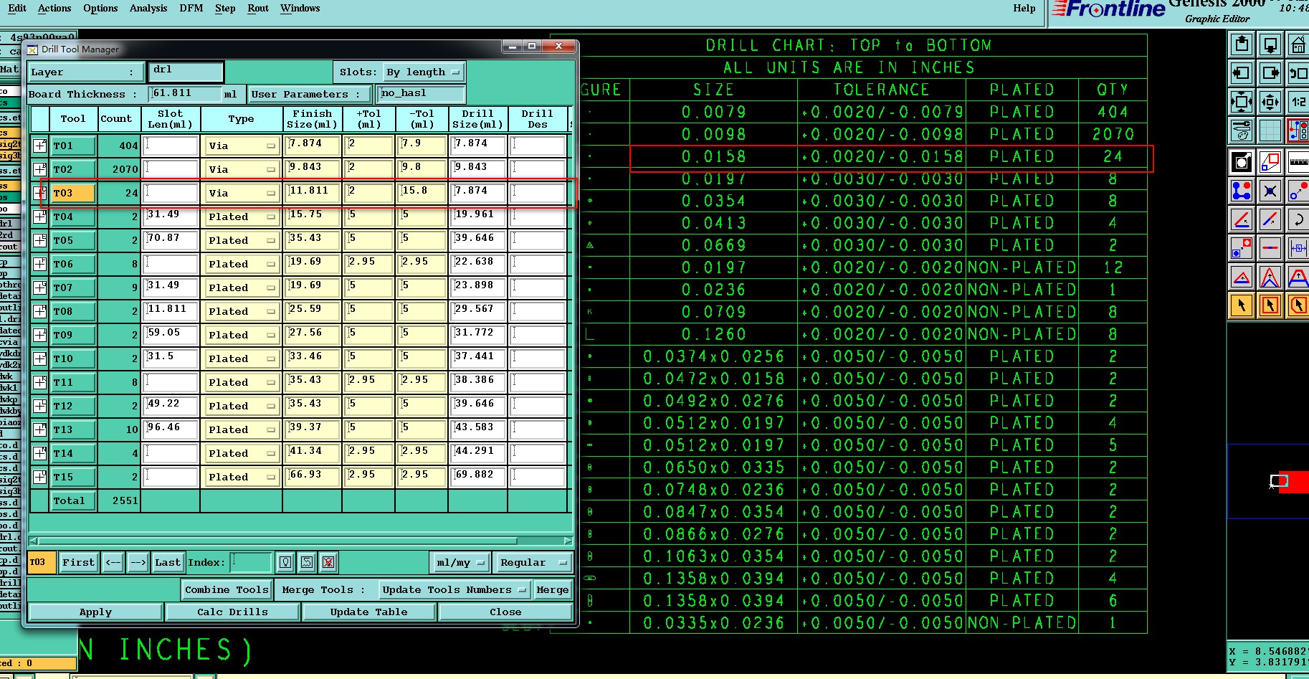The width and height of the screenshot is (1309, 679).
Task: Open the Help menu
Action: click(x=1024, y=8)
